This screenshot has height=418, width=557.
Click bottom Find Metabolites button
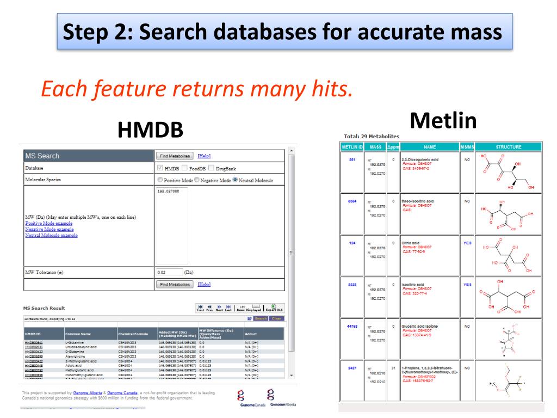[x=175, y=285]
